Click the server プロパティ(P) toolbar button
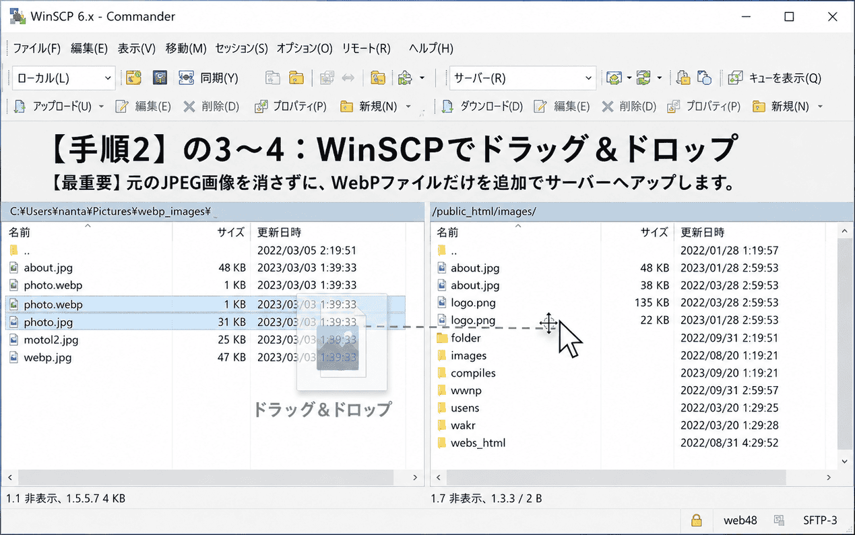Image resolution: width=855 pixels, height=535 pixels. point(703,106)
